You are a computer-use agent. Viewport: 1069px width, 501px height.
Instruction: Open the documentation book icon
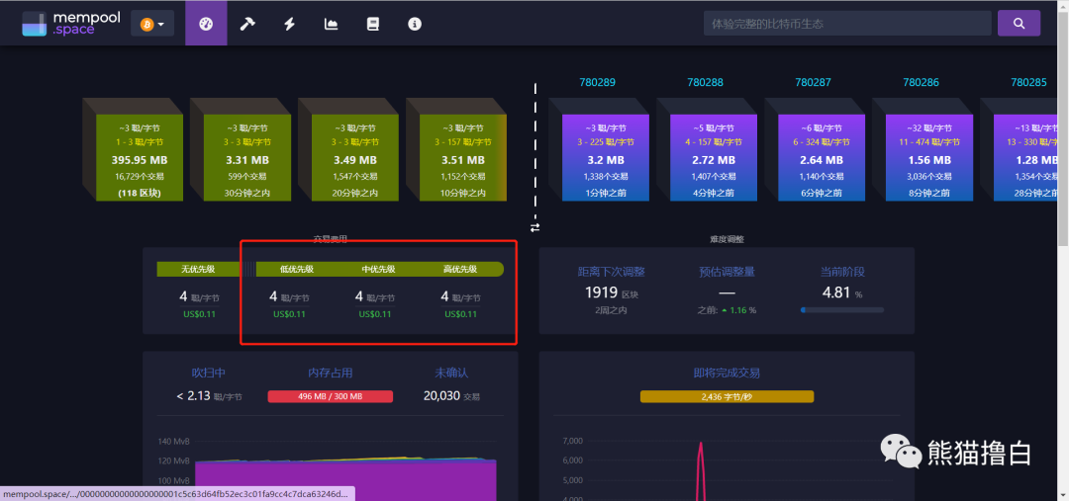coord(372,24)
